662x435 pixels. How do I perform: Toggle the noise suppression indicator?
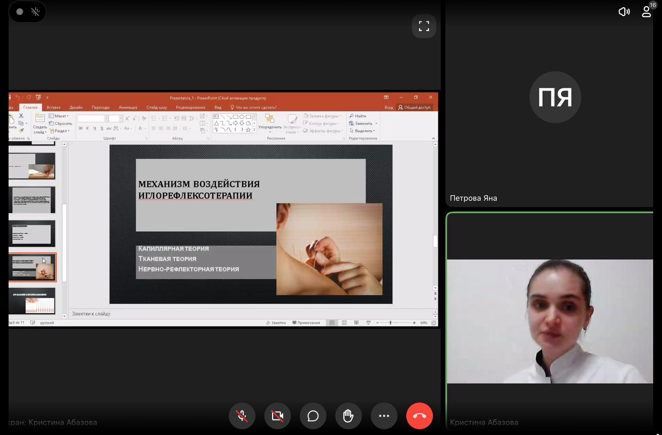(35, 11)
